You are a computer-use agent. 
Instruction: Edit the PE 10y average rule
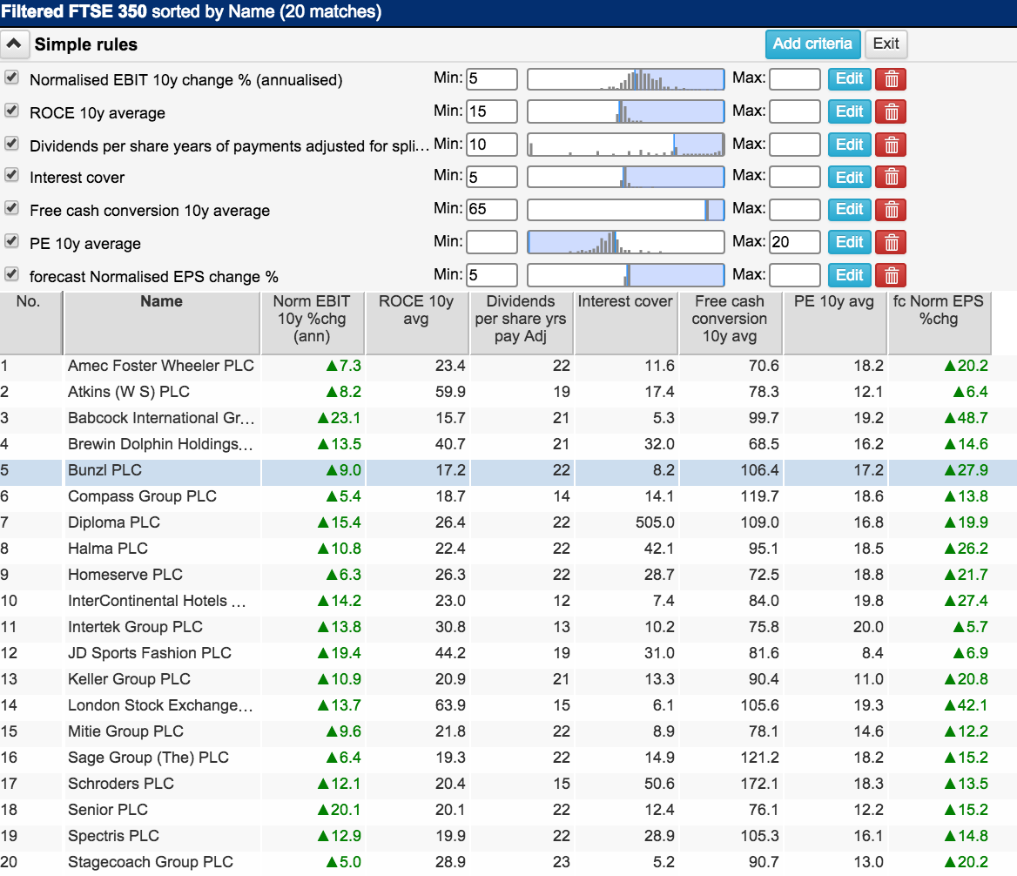pyautogui.click(x=849, y=242)
